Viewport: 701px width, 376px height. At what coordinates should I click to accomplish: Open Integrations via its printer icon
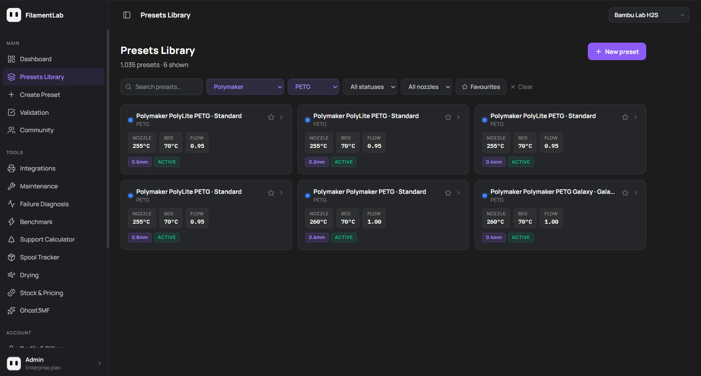[11, 168]
